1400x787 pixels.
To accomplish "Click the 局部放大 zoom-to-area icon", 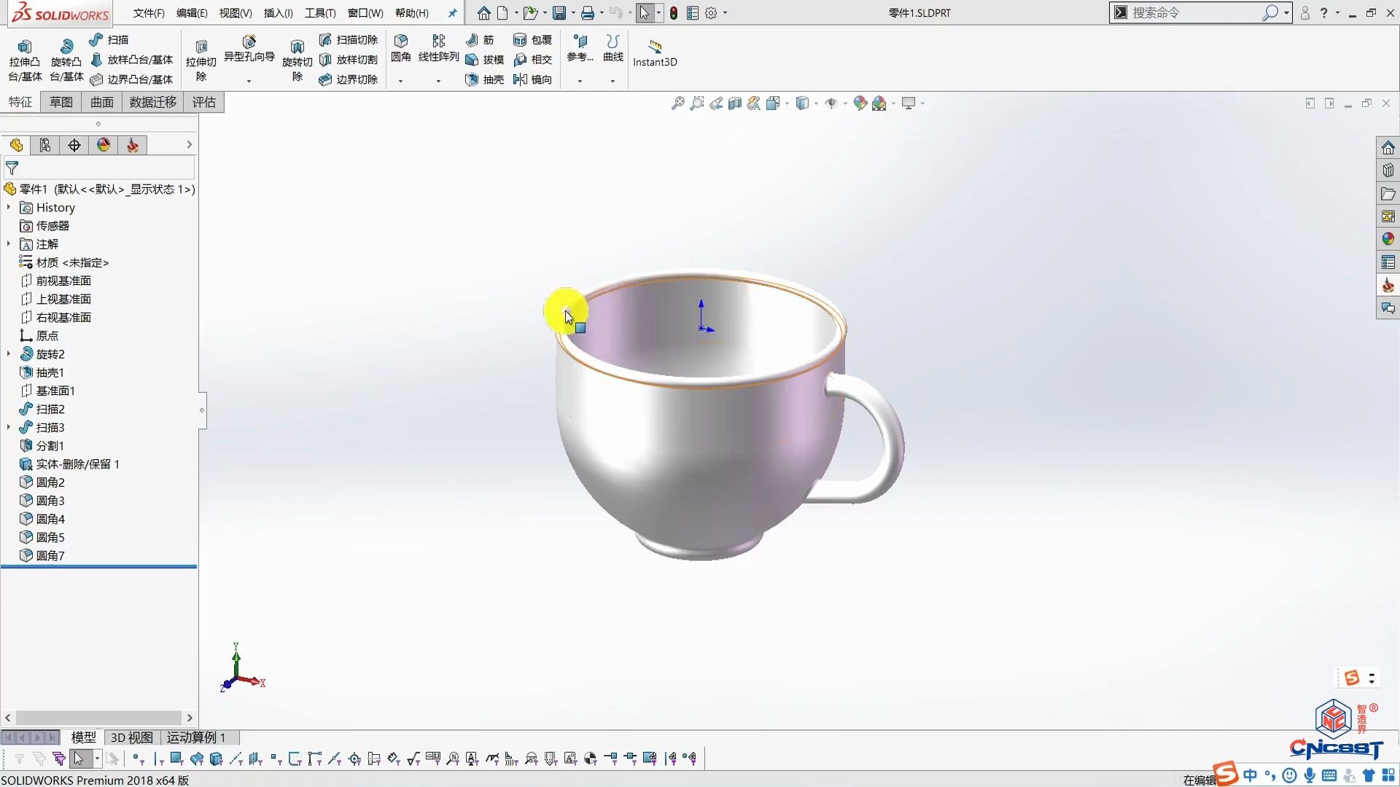I will point(697,103).
